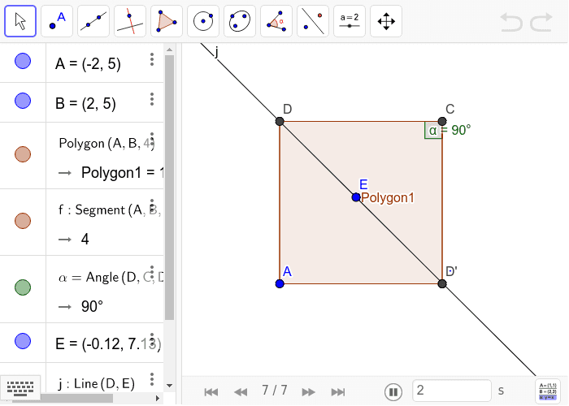Image resolution: width=569 pixels, height=406 pixels.
Task: Select the Ellipse tool
Action: tap(240, 21)
